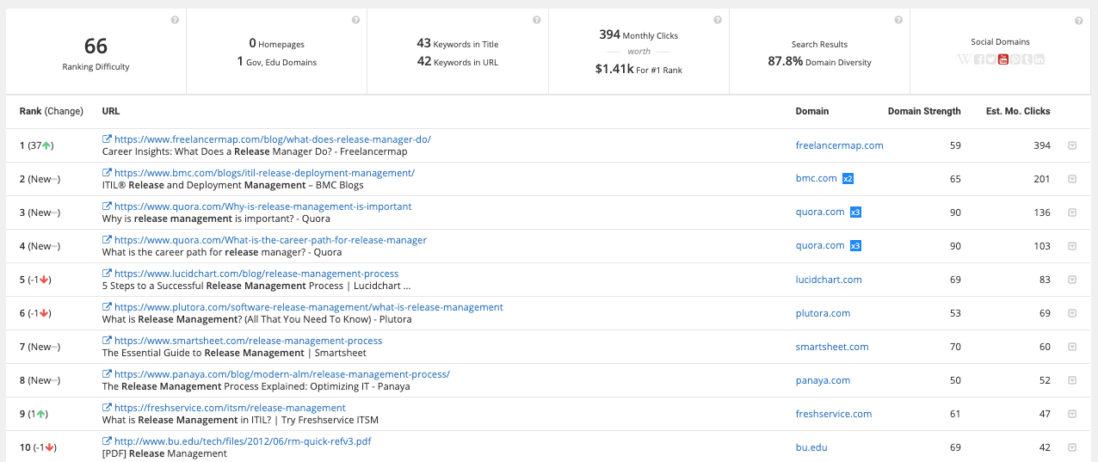Click the Pinterest social domain icon
Viewport: 1098px width, 462px height.
tap(1015, 59)
